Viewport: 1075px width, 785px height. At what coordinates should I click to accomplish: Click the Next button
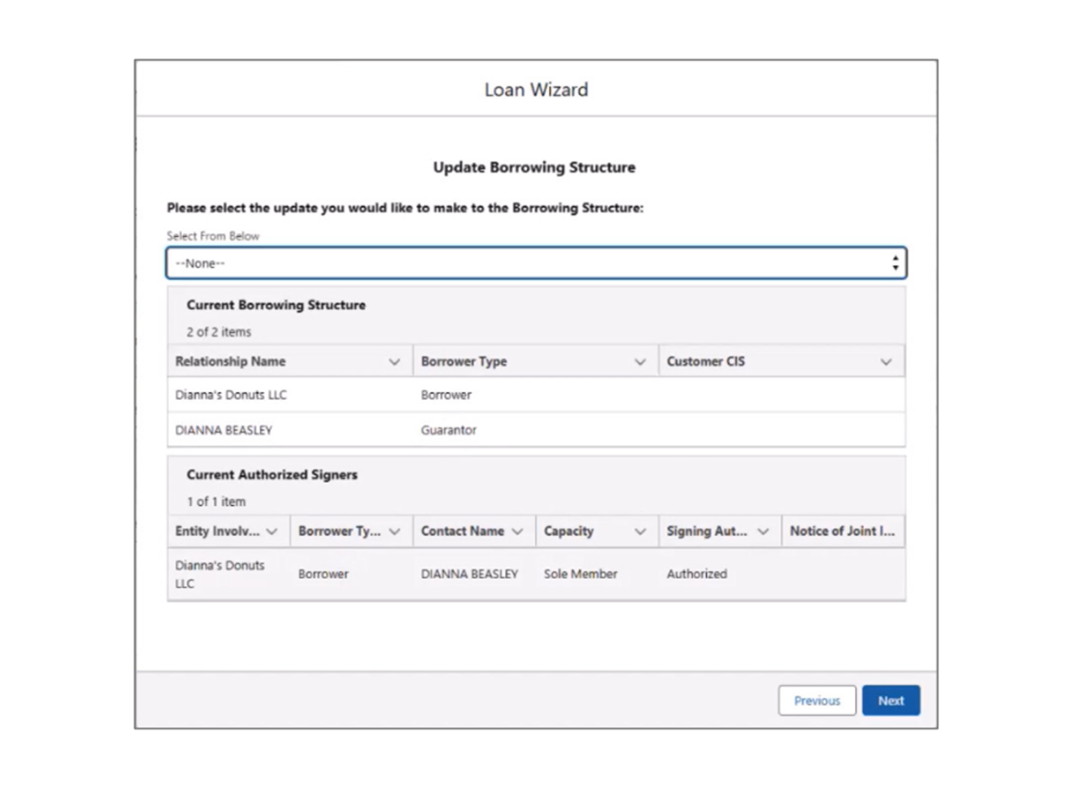pos(890,700)
